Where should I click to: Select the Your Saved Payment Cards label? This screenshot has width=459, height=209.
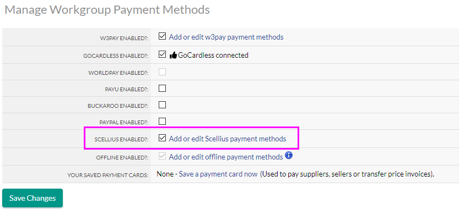tap(108, 175)
